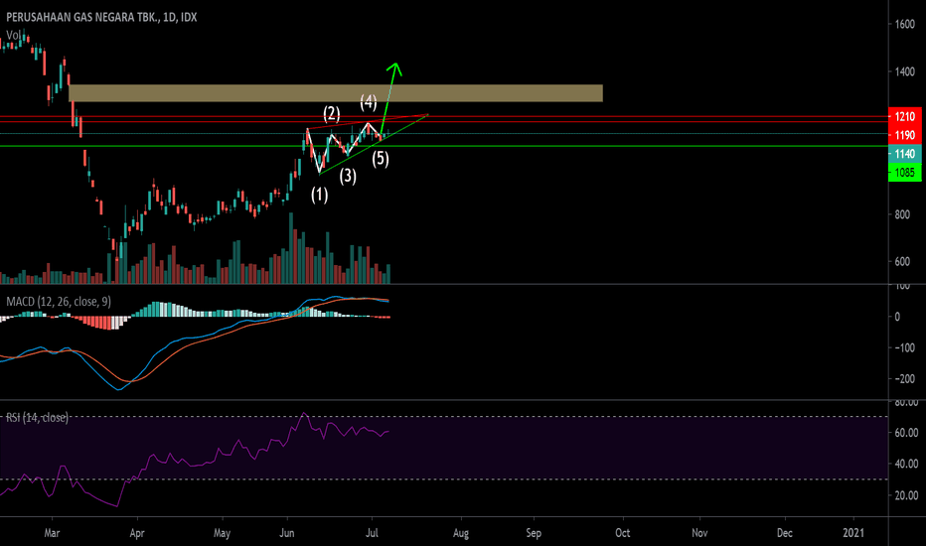The image size is (926, 546).
Task: Click the RSI 40.00 scale value
Action: click(906, 464)
